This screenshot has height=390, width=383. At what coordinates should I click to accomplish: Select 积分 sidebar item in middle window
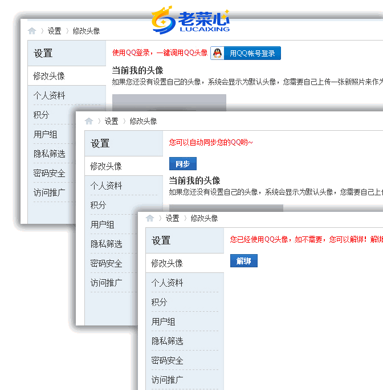[x=98, y=205]
